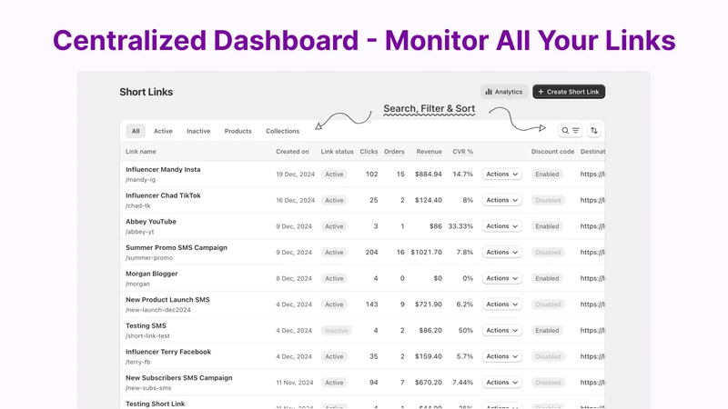This screenshot has width=728, height=409.
Task: Expand Actions for Influencer Terry Facebook
Action: point(502,356)
